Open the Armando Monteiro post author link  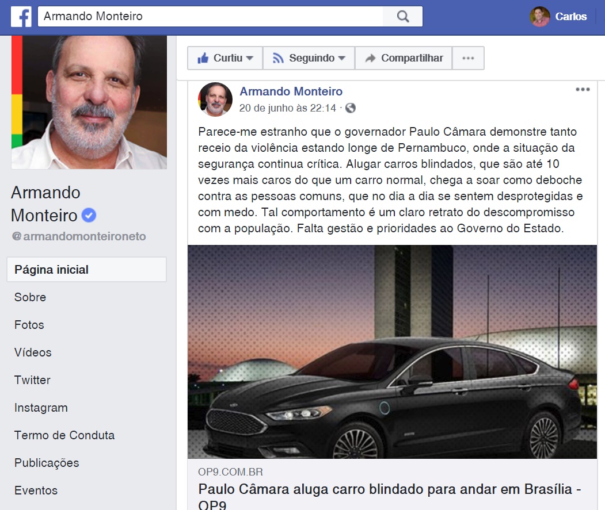291,91
